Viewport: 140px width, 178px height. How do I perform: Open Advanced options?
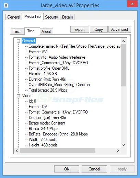119,29
